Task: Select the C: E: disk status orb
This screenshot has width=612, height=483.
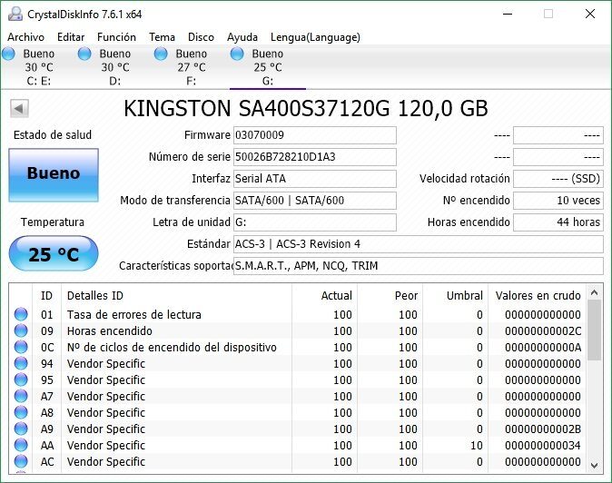Action: (x=8, y=54)
